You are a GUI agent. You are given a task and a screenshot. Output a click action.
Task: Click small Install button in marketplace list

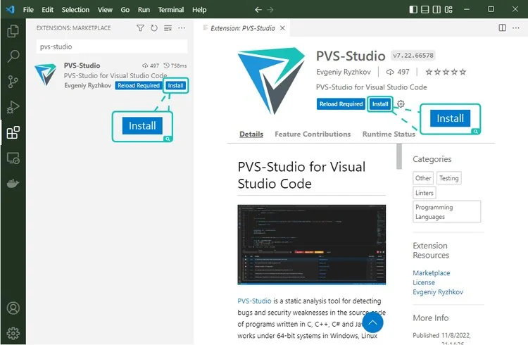[175, 86]
